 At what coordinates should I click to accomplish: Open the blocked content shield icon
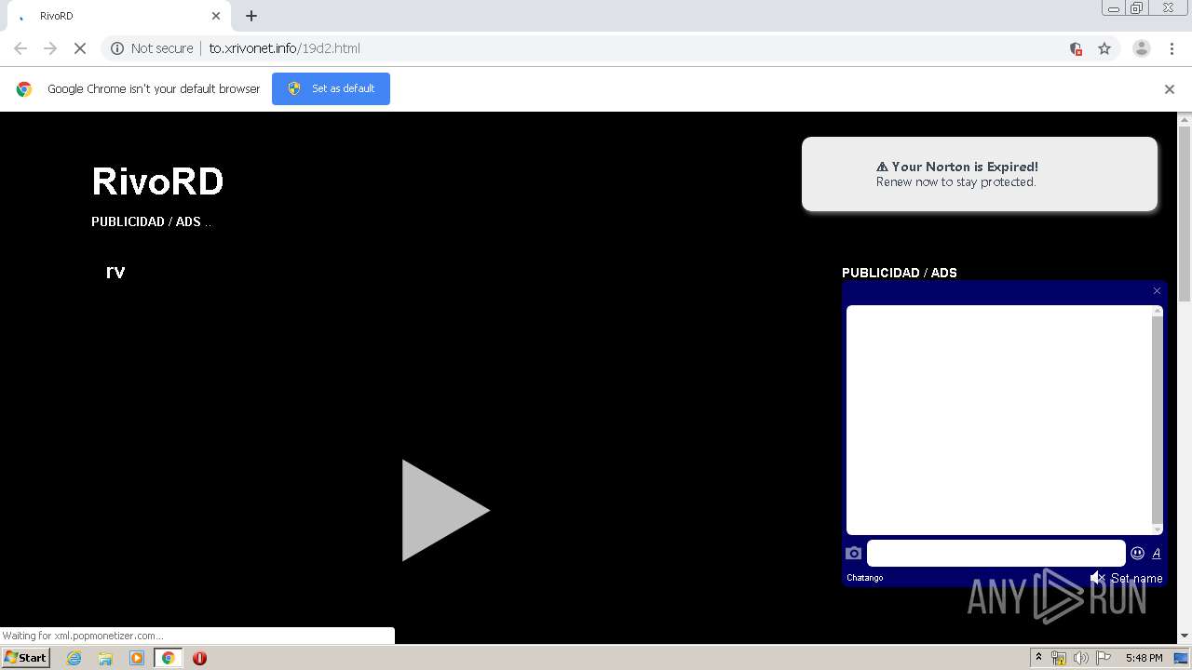[x=1076, y=48]
